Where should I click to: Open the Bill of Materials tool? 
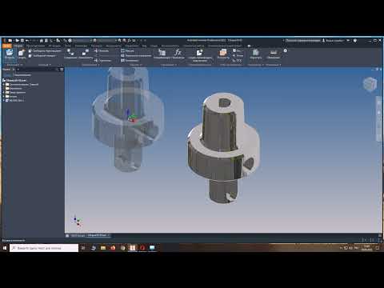(162, 54)
